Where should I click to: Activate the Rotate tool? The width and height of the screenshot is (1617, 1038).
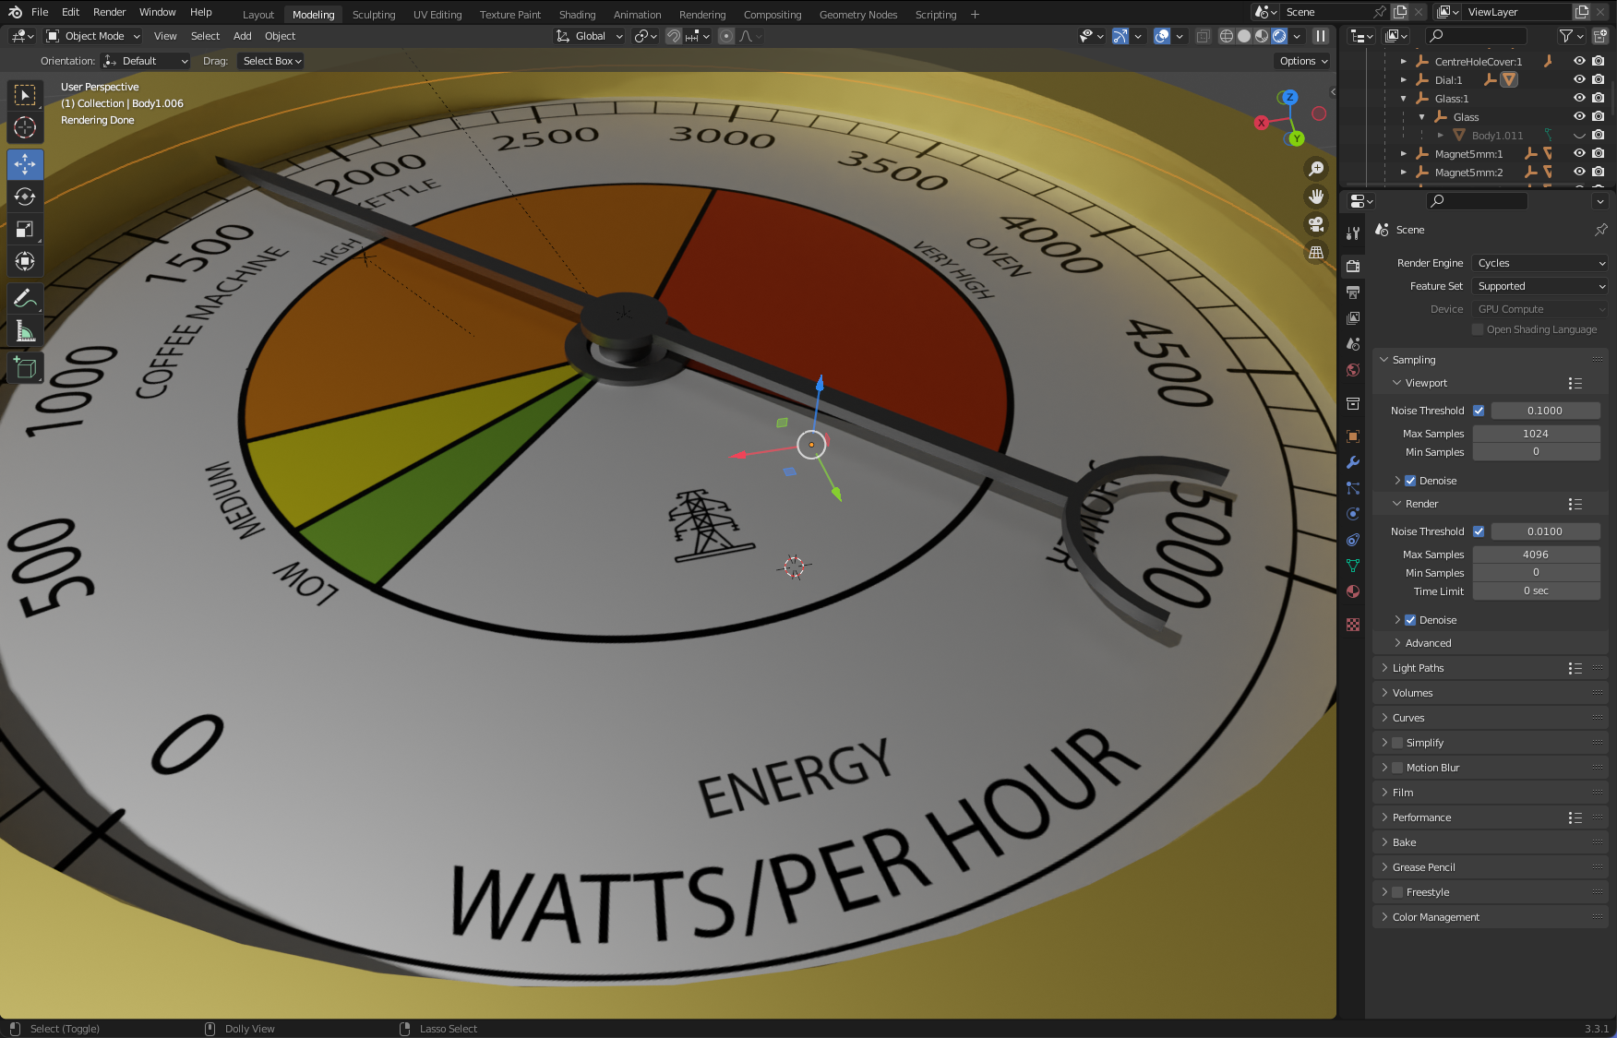pyautogui.click(x=25, y=197)
